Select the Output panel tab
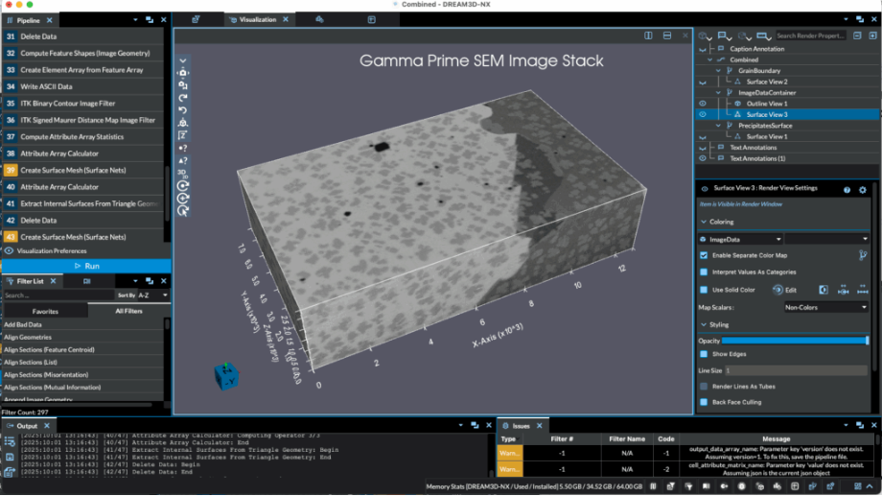The width and height of the screenshot is (882, 496). [27, 426]
